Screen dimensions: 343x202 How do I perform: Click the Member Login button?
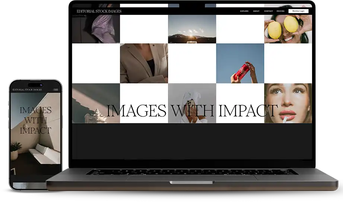298,11
